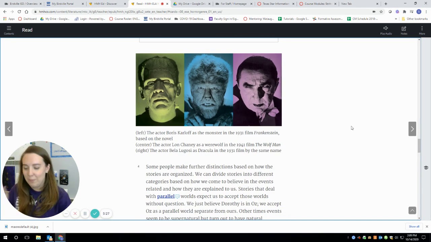Open the Chrome profile avatar
Viewport: 431px width, 242px height.
click(x=419, y=11)
